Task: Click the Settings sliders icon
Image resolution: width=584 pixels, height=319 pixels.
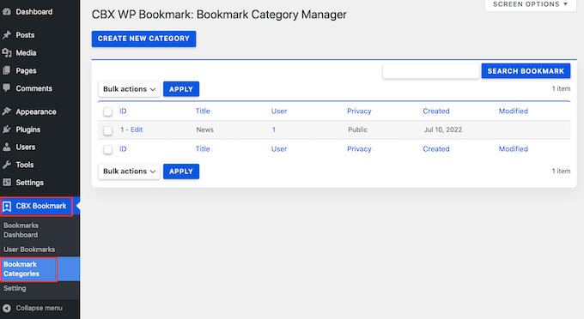Action: tap(6, 182)
